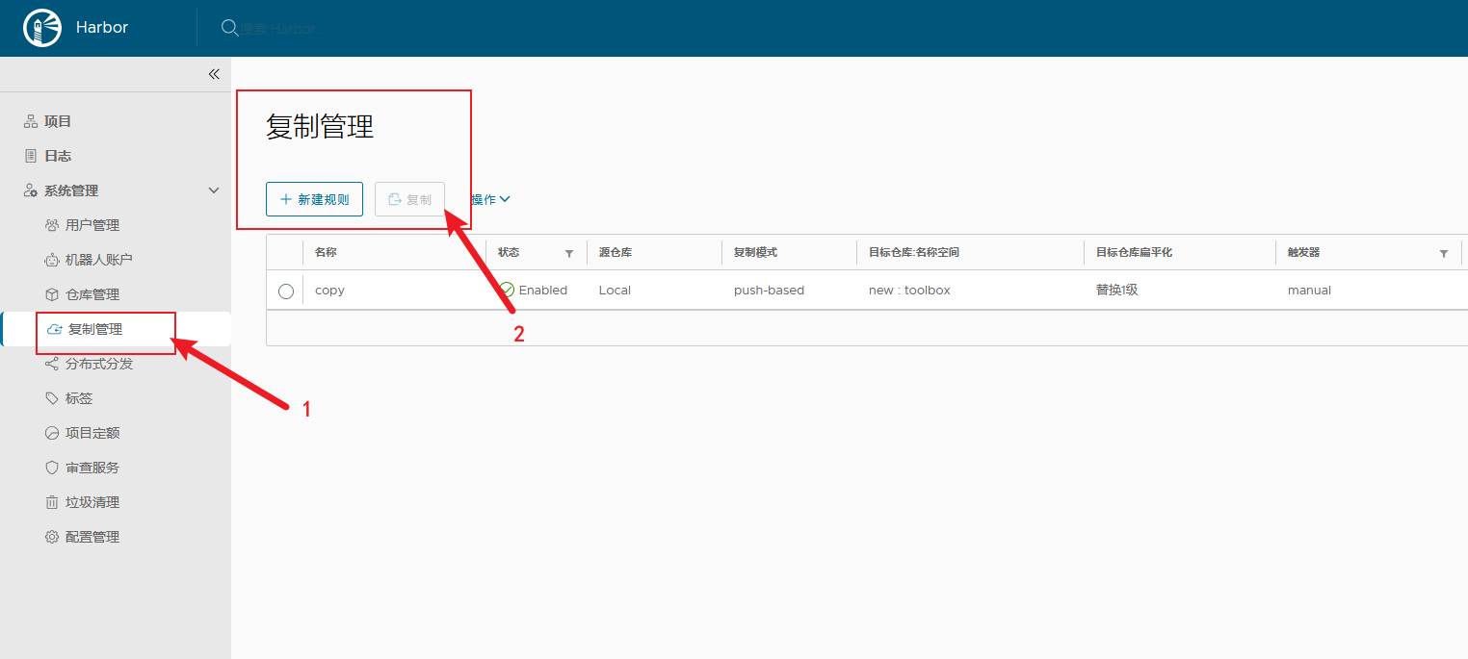Collapse the sidebar with double-chevron icon
The image size is (1468, 659).
214,74
